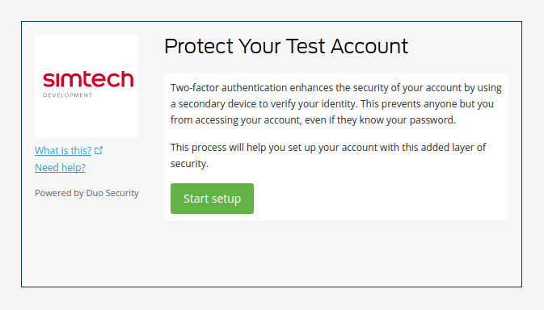The width and height of the screenshot is (544, 310).
Task: Click the "DEVELOPMENT" caption under the logo
Action: point(68,95)
